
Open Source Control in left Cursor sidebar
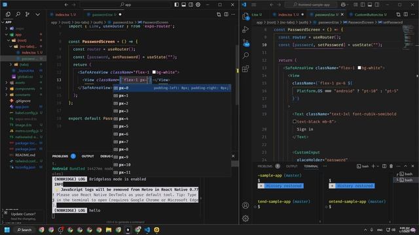coord(27,14)
